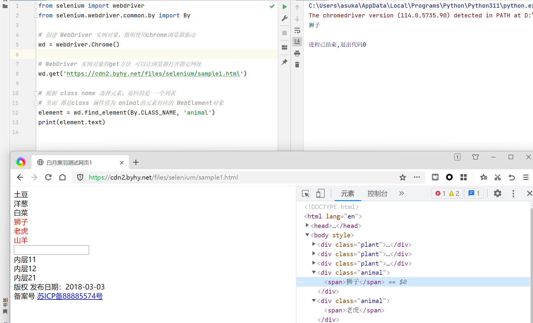Screen dimensions: 533x323
Task: Click the 360 browser logo icon
Action: [x=21, y=162]
